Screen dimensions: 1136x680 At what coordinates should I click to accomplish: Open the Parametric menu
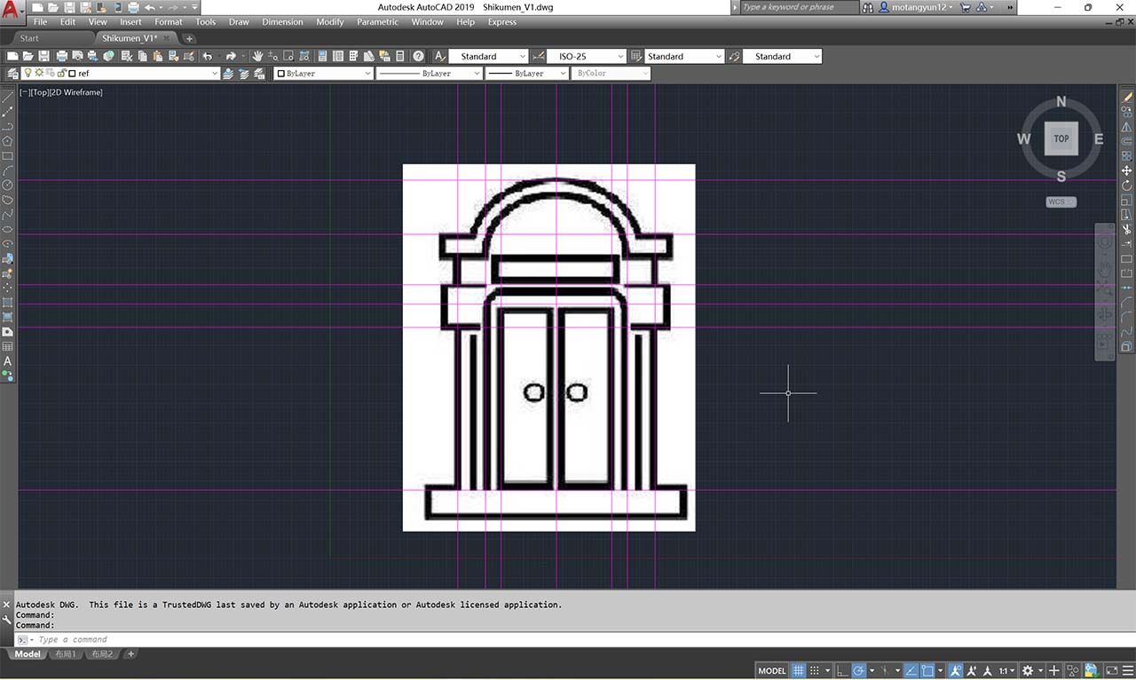377,22
